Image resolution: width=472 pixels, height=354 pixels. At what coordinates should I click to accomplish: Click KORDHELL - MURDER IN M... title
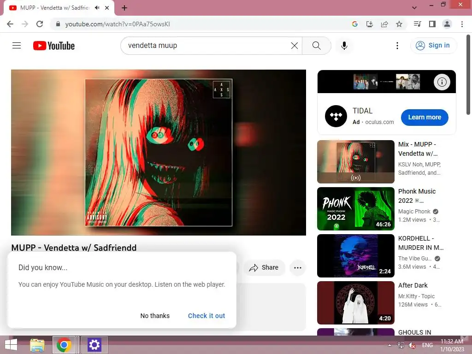[x=421, y=242]
